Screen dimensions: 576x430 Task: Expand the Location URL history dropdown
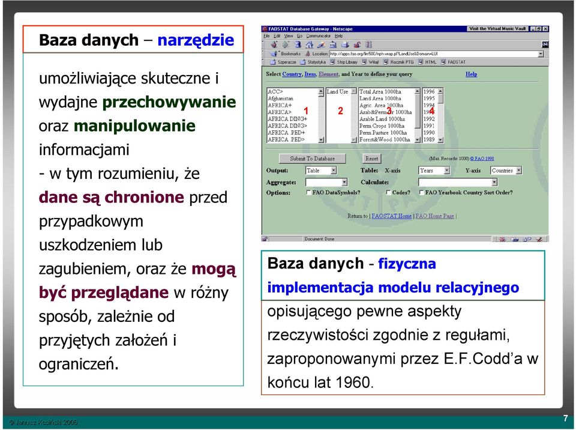(x=541, y=54)
